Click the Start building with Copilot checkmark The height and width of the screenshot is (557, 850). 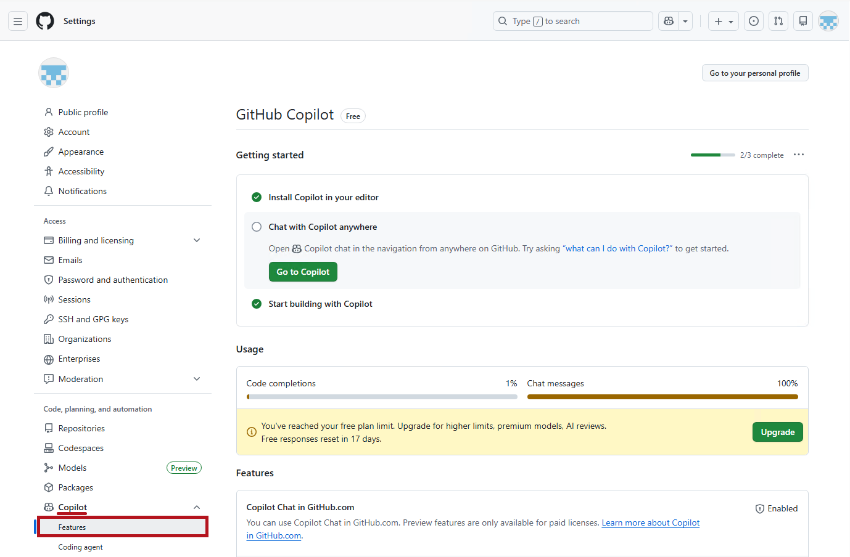click(257, 304)
